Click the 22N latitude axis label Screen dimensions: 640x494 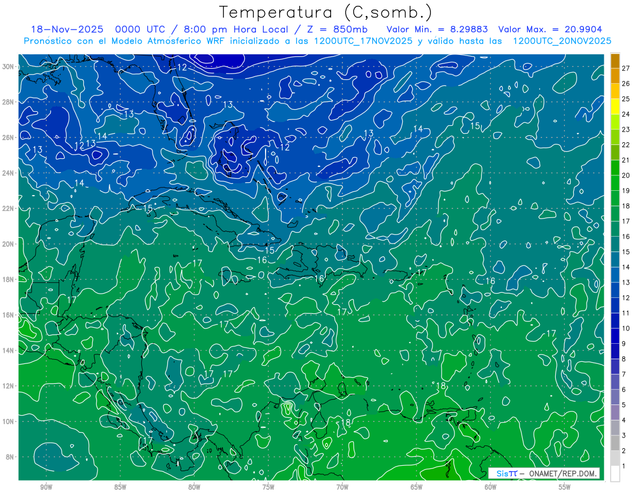(x=9, y=208)
